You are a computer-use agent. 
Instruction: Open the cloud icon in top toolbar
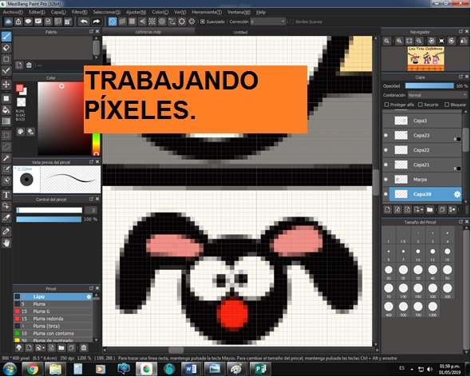[x=8, y=22]
